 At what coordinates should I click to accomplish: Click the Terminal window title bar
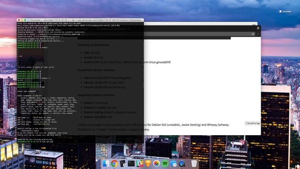coord(80,20)
